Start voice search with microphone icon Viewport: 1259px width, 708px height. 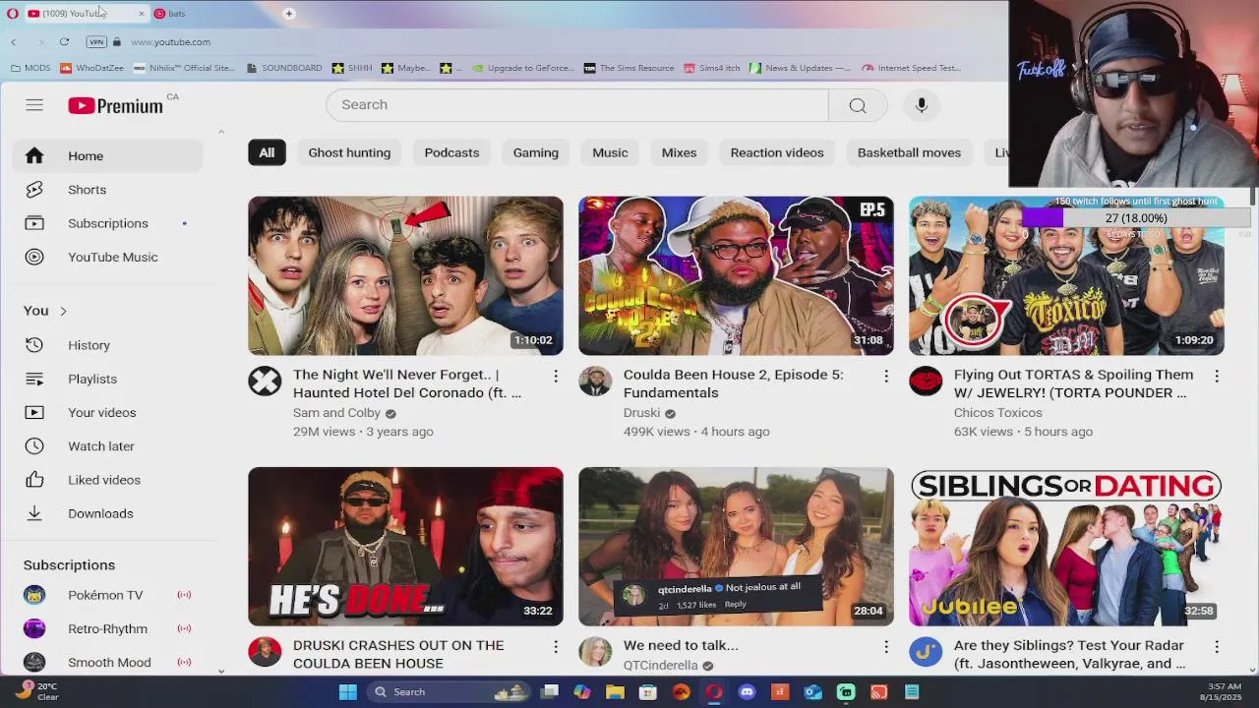(x=922, y=105)
